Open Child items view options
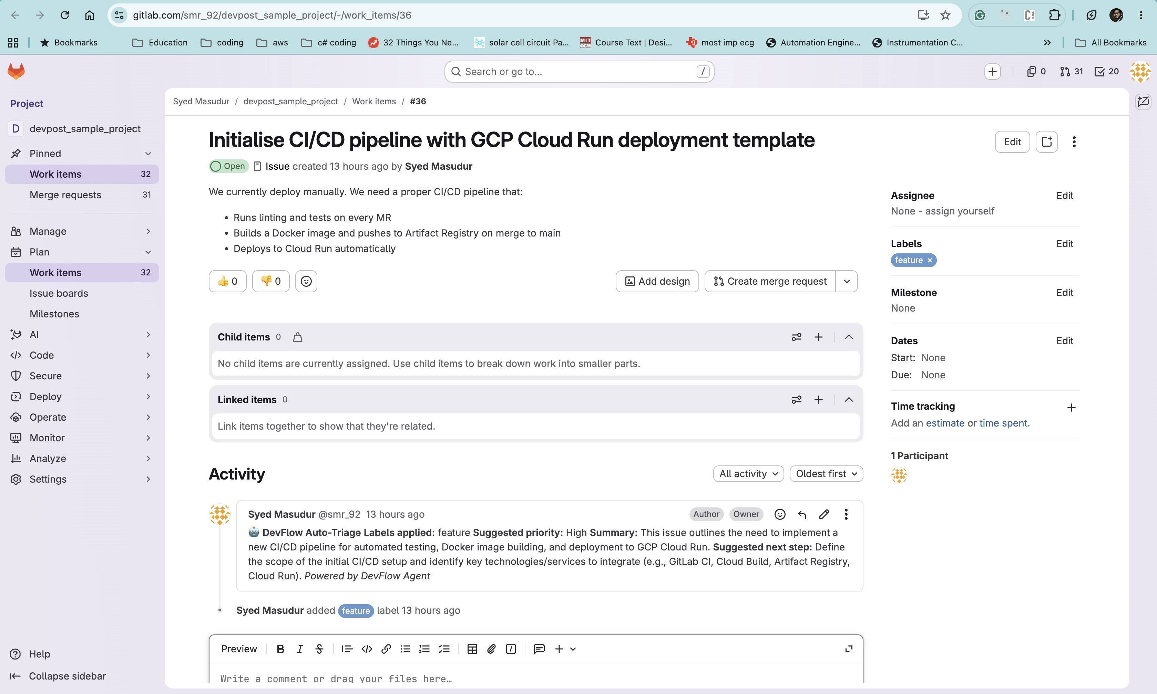Screen dimensions: 1157x694 [796, 337]
